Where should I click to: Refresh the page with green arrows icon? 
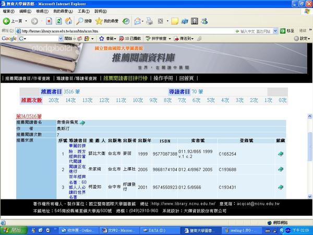pos(58,21)
